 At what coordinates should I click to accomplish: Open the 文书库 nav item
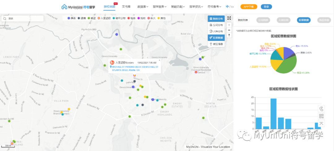click(126, 7)
